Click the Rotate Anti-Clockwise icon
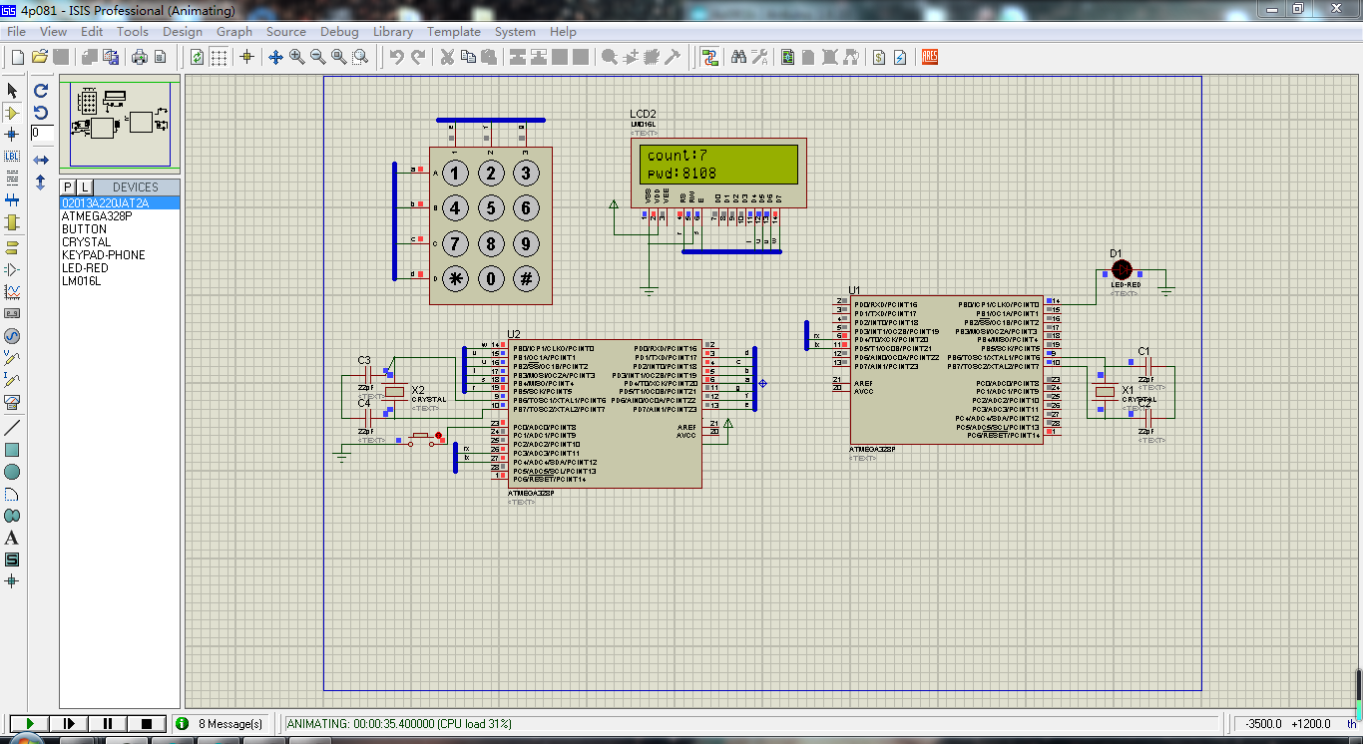Screen dimensions: 1363x744 (41, 112)
